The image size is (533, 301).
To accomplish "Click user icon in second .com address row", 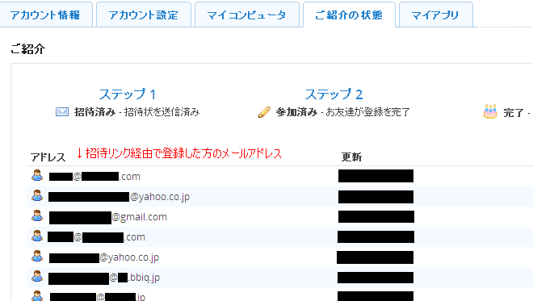I will 37,236.
